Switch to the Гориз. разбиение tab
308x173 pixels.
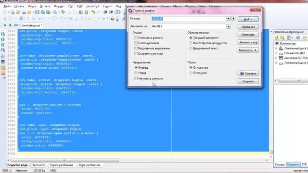62,165
